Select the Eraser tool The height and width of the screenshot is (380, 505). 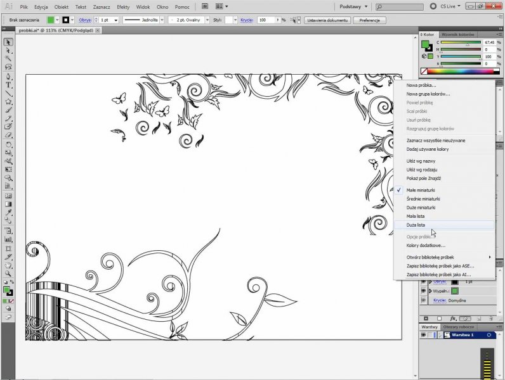pyautogui.click(x=8, y=135)
